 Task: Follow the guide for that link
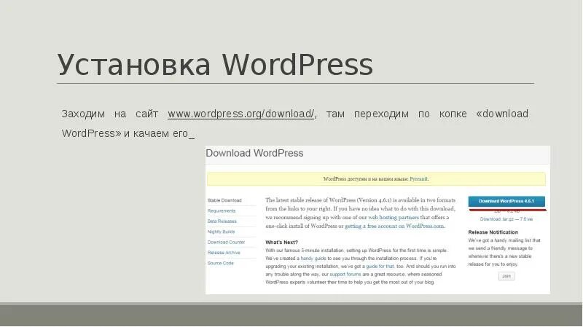380,267
